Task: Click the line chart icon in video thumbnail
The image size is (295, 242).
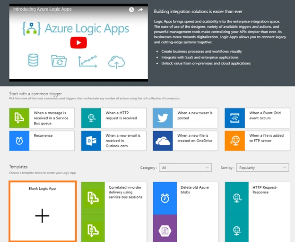Action: pyautogui.click(x=87, y=61)
